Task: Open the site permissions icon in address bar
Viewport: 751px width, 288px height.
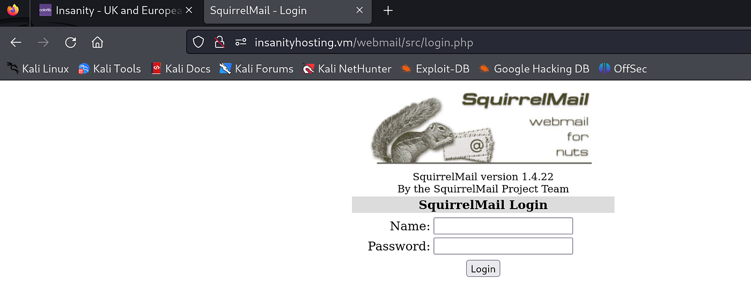Action: pyautogui.click(x=241, y=42)
